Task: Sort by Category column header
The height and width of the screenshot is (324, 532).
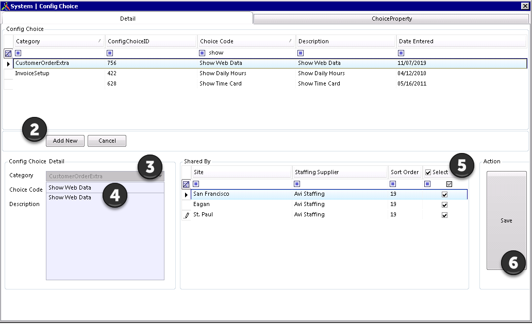Action: (59, 41)
